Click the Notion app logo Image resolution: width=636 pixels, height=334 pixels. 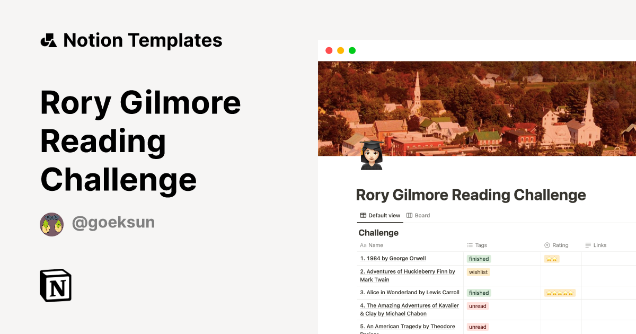click(x=55, y=285)
